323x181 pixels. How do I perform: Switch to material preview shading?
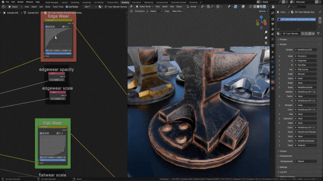(x=261, y=7)
